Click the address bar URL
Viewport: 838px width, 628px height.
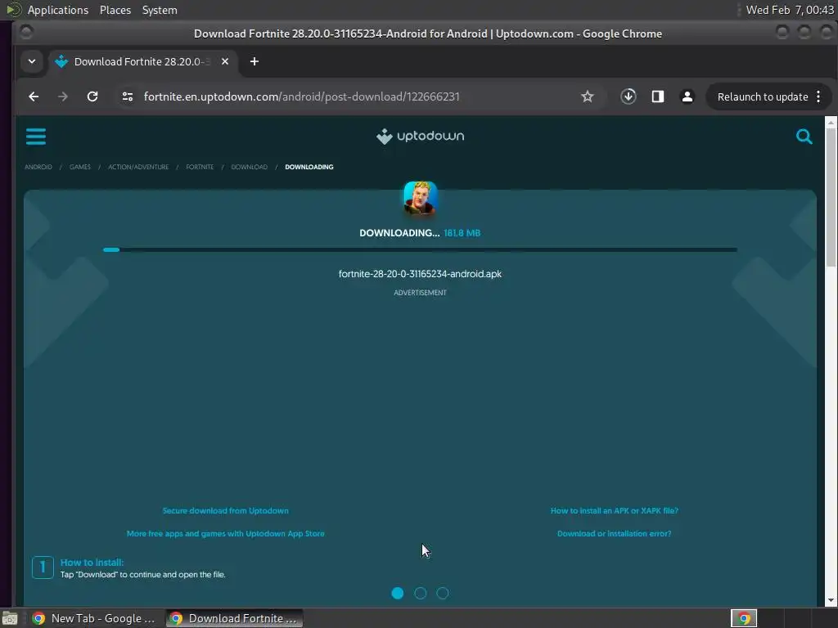point(301,96)
